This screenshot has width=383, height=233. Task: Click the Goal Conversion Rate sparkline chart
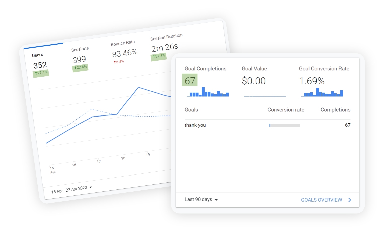322,93
